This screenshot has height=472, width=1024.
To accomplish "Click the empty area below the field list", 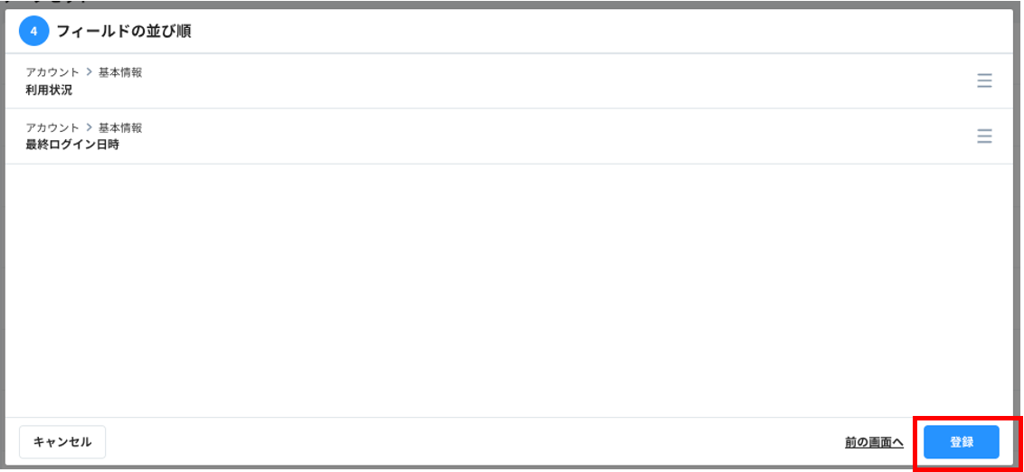I will click(507, 289).
